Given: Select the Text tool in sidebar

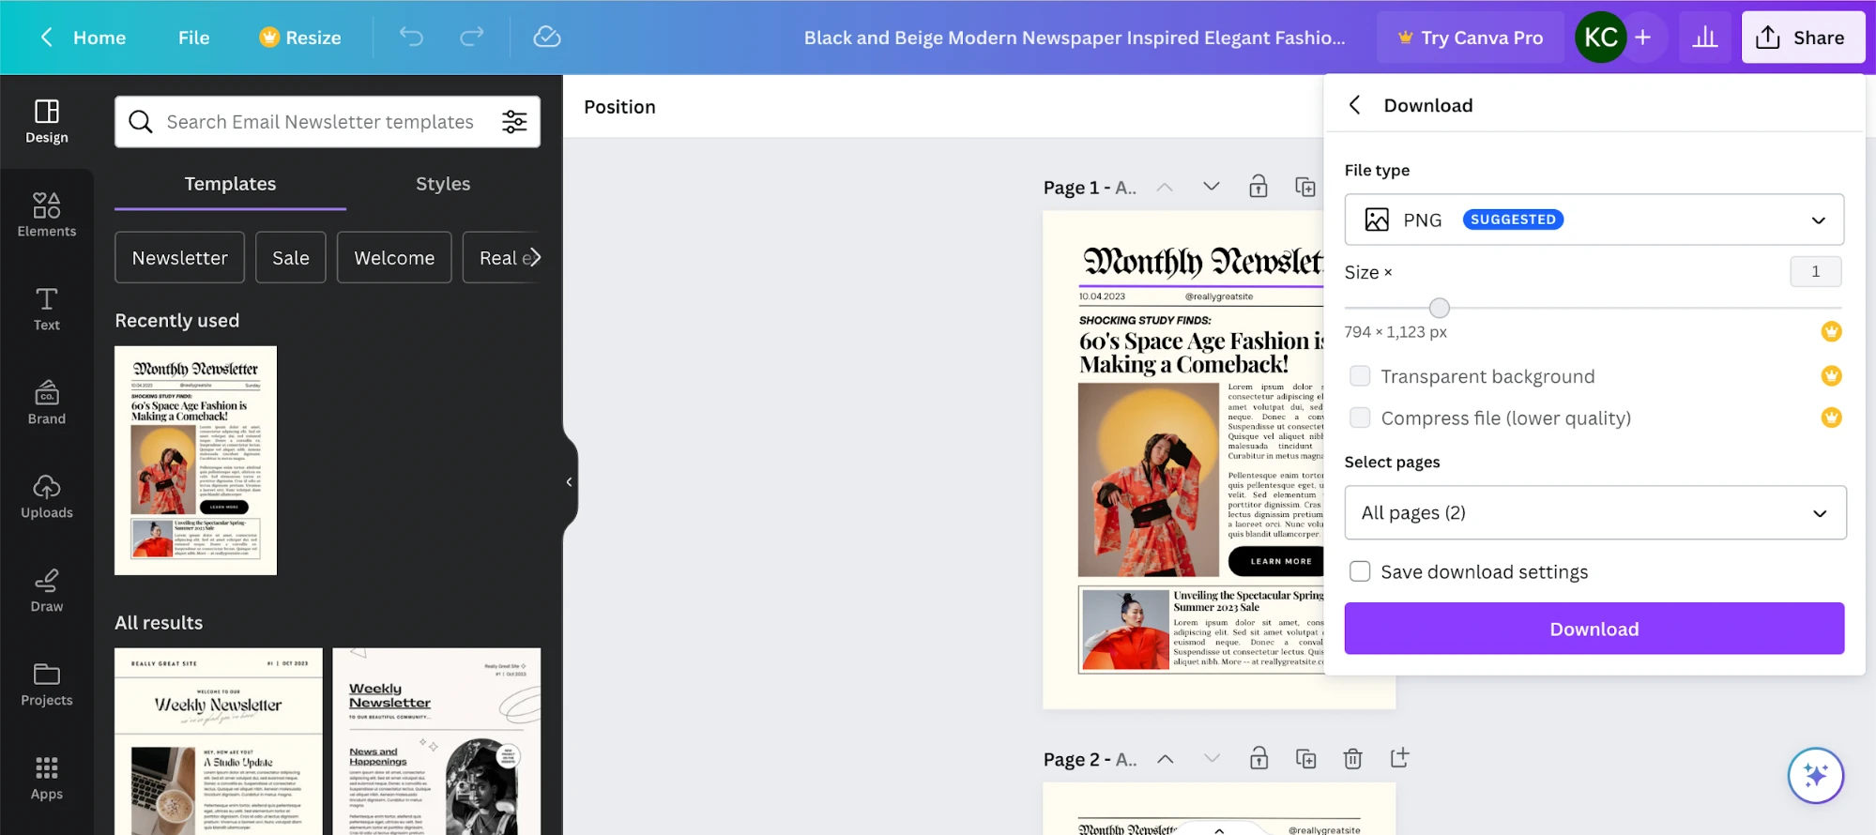Looking at the screenshot, I should [47, 309].
